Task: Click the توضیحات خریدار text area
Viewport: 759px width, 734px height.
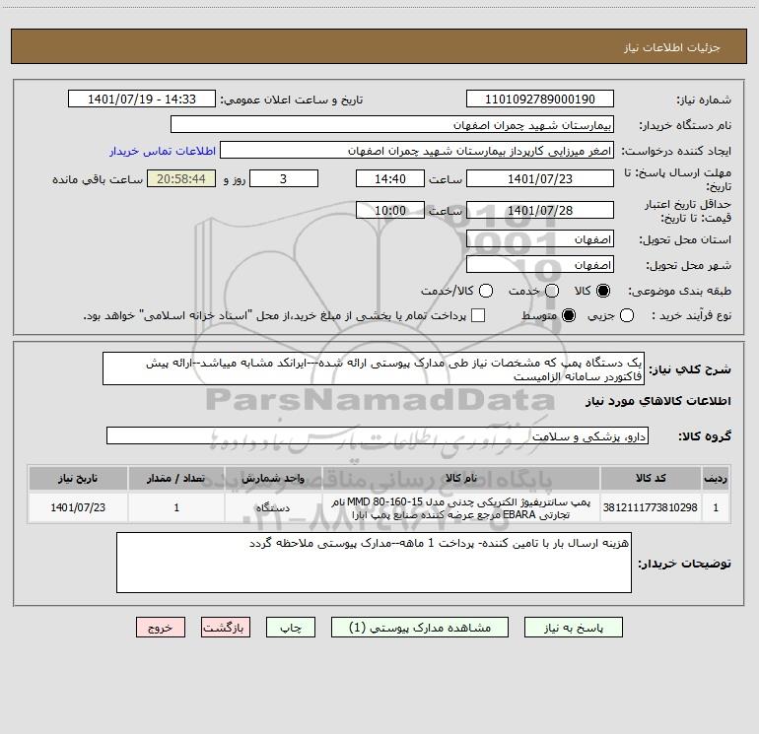Action: pos(374,563)
